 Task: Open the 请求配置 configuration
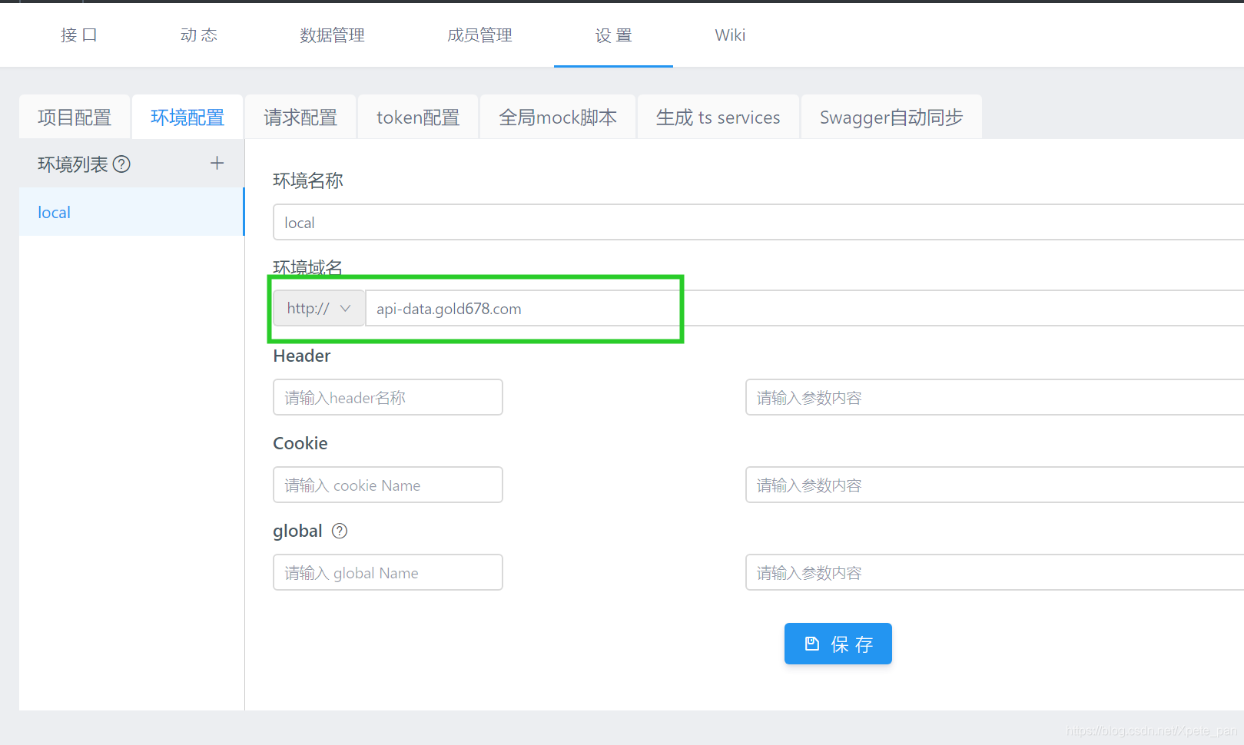click(300, 117)
